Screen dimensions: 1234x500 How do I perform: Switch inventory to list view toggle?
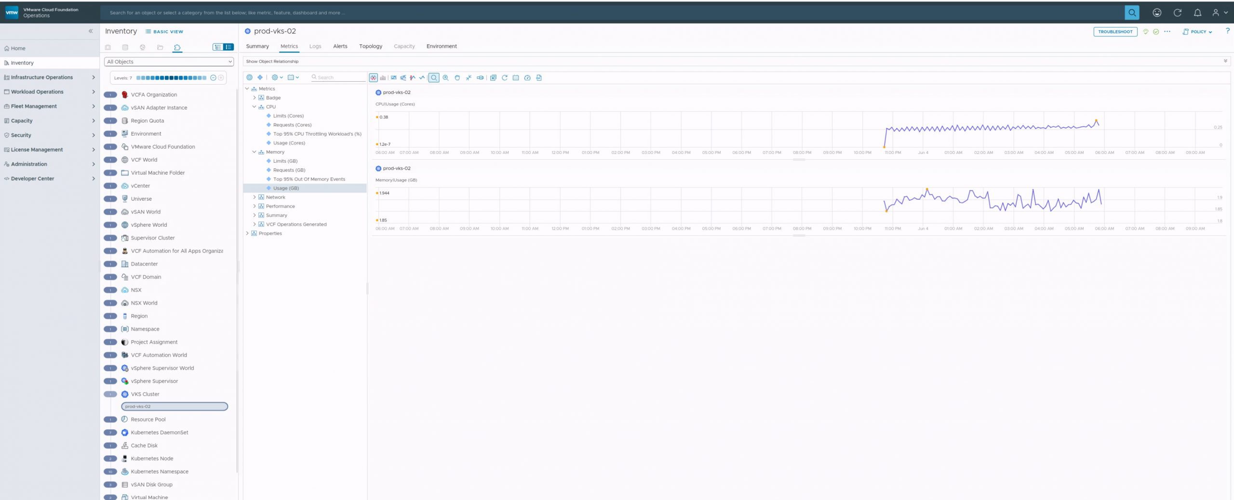point(228,47)
